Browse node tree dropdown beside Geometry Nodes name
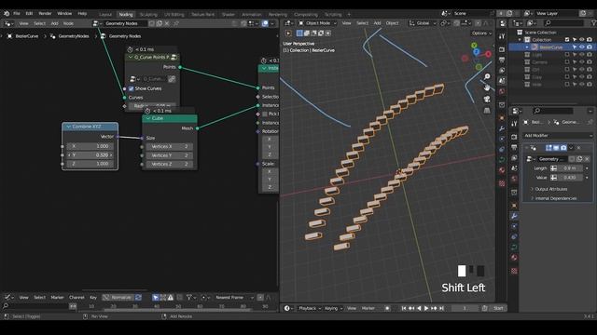 coord(97,23)
